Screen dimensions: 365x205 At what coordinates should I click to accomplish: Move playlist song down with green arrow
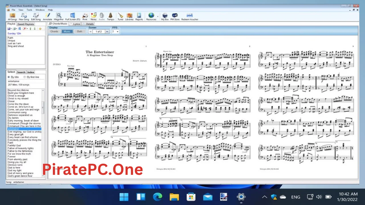(35, 29)
